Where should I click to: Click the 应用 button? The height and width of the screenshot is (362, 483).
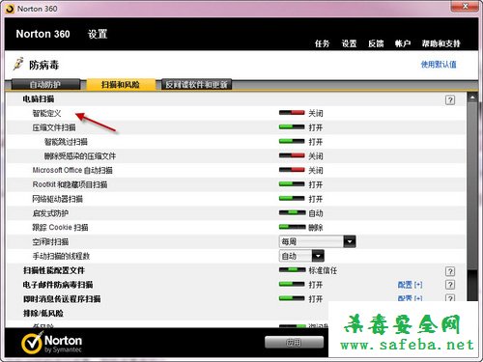point(294,343)
